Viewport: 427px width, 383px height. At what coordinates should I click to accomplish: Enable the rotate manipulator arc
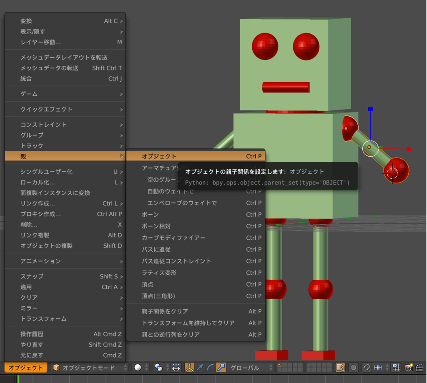[210, 368]
